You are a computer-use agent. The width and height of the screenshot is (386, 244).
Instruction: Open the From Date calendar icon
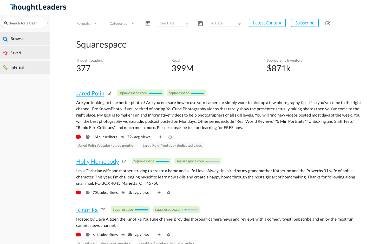click(x=148, y=23)
